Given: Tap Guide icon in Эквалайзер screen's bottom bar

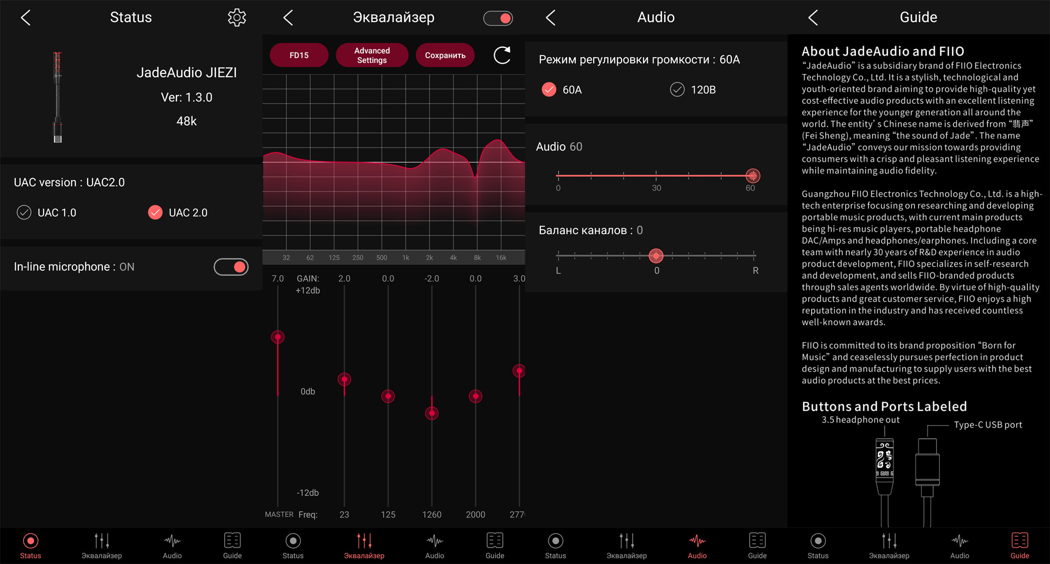Looking at the screenshot, I should click(x=495, y=546).
